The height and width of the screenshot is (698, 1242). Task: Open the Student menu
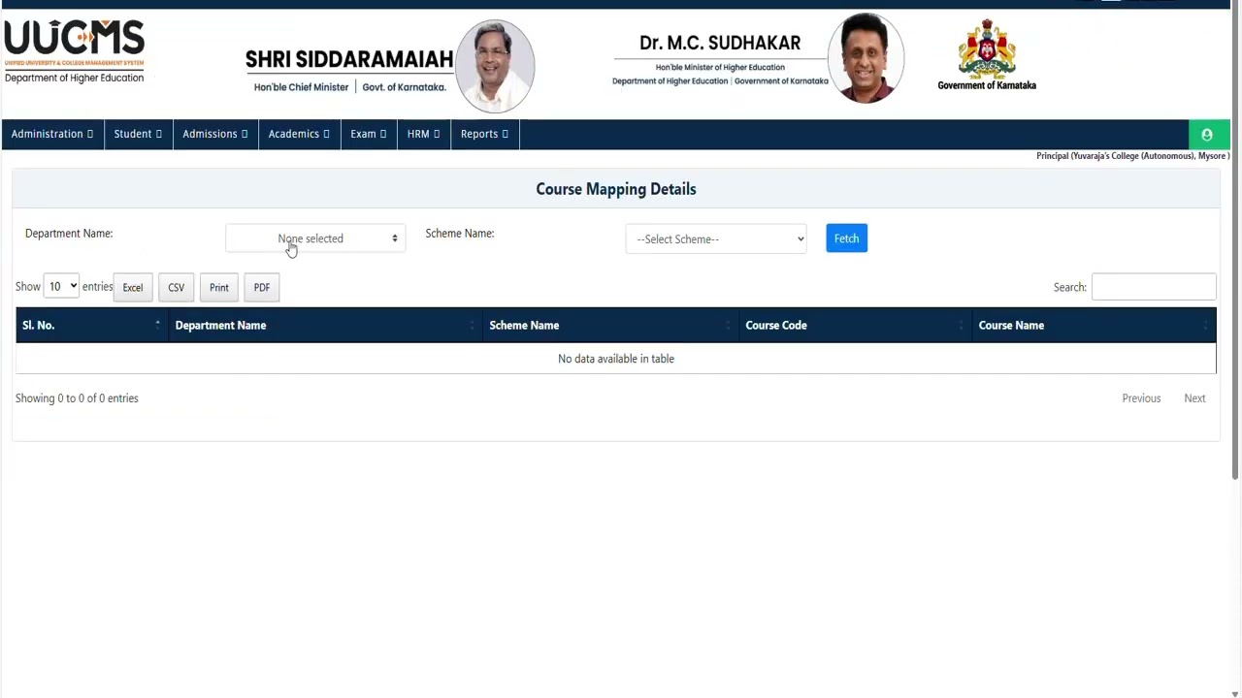coord(138,134)
